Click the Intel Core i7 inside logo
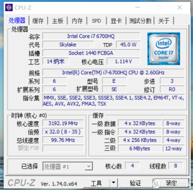Screen dimensions: 193x190 pos(164,49)
